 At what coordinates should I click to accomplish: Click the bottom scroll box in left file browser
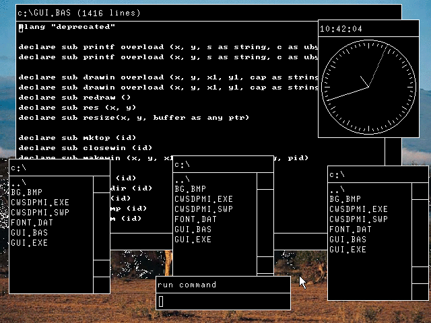pyautogui.click(x=102, y=285)
